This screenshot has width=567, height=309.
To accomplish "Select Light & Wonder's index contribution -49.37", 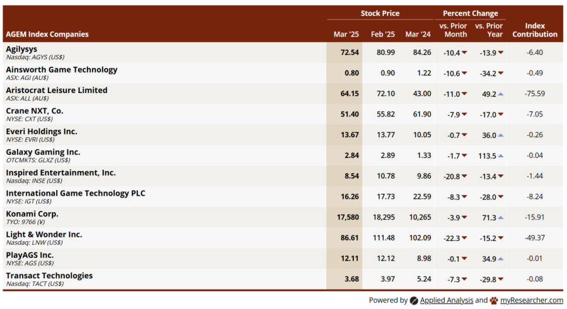I will (535, 238).
